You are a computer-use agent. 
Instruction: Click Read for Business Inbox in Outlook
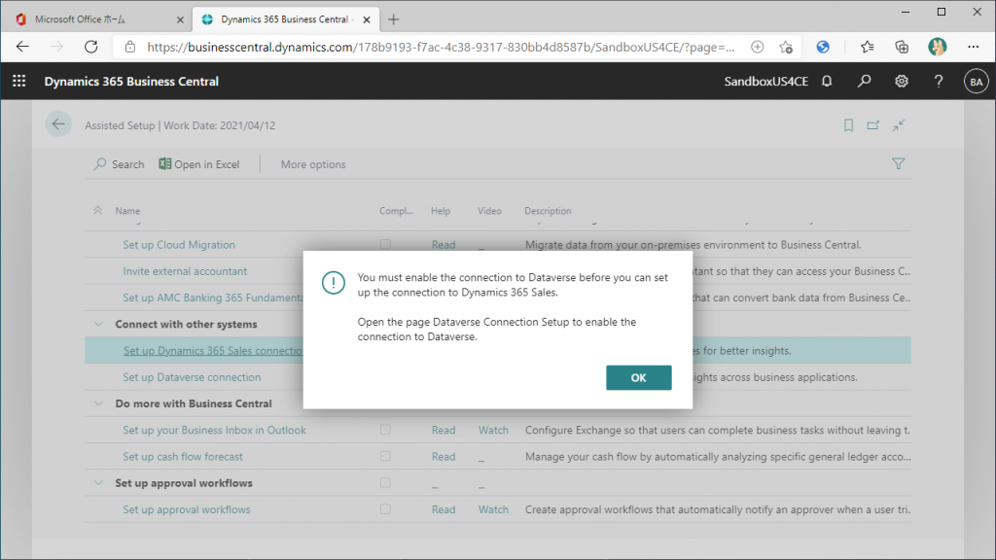[x=444, y=430]
